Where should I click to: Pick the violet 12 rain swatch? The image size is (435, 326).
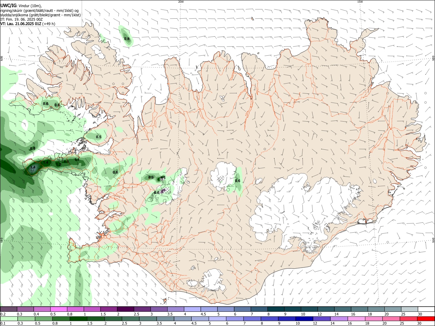321,319
